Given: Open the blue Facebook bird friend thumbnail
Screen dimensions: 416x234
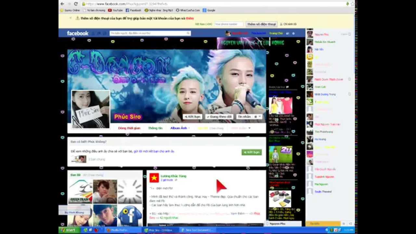Looking at the screenshot, I should click(129, 215).
